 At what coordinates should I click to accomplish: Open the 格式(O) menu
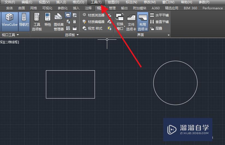point(78,2)
